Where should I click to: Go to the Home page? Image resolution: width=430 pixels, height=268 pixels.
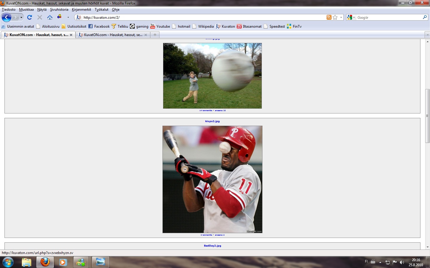pos(50,17)
